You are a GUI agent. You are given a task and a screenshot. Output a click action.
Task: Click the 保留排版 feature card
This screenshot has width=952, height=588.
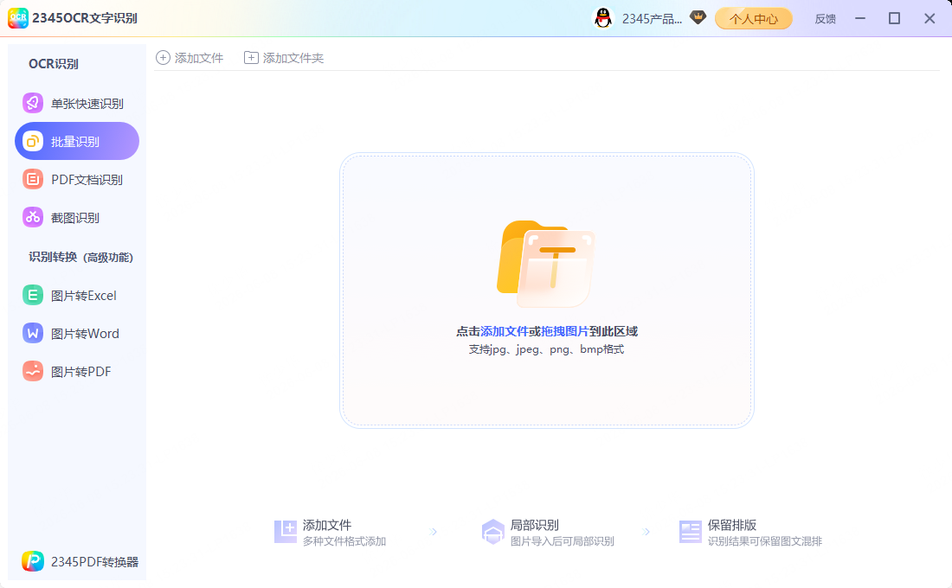tap(750, 532)
